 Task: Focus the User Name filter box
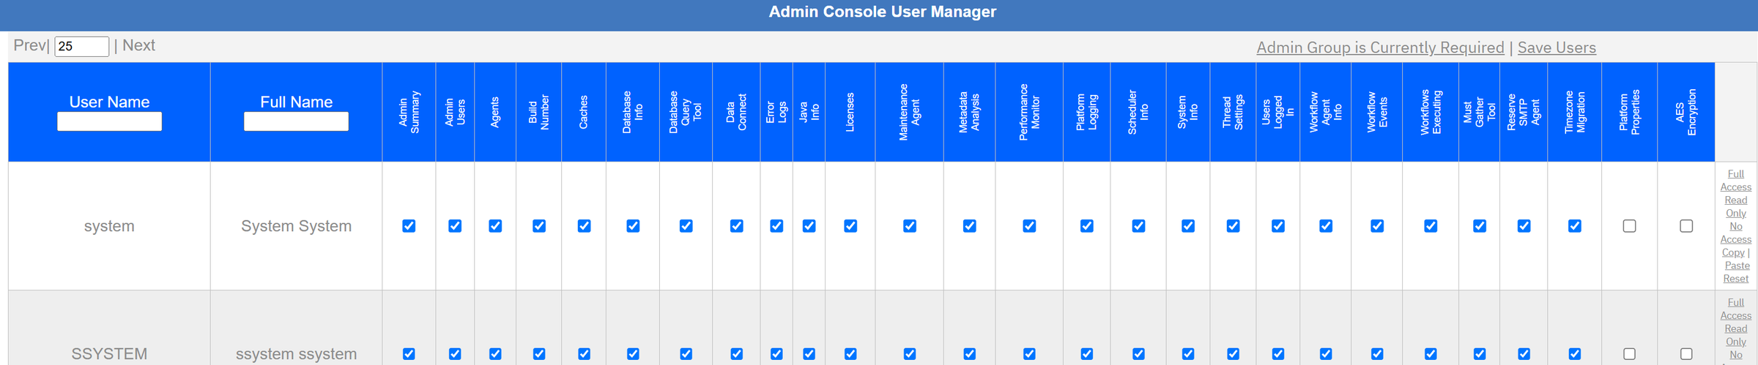109,121
